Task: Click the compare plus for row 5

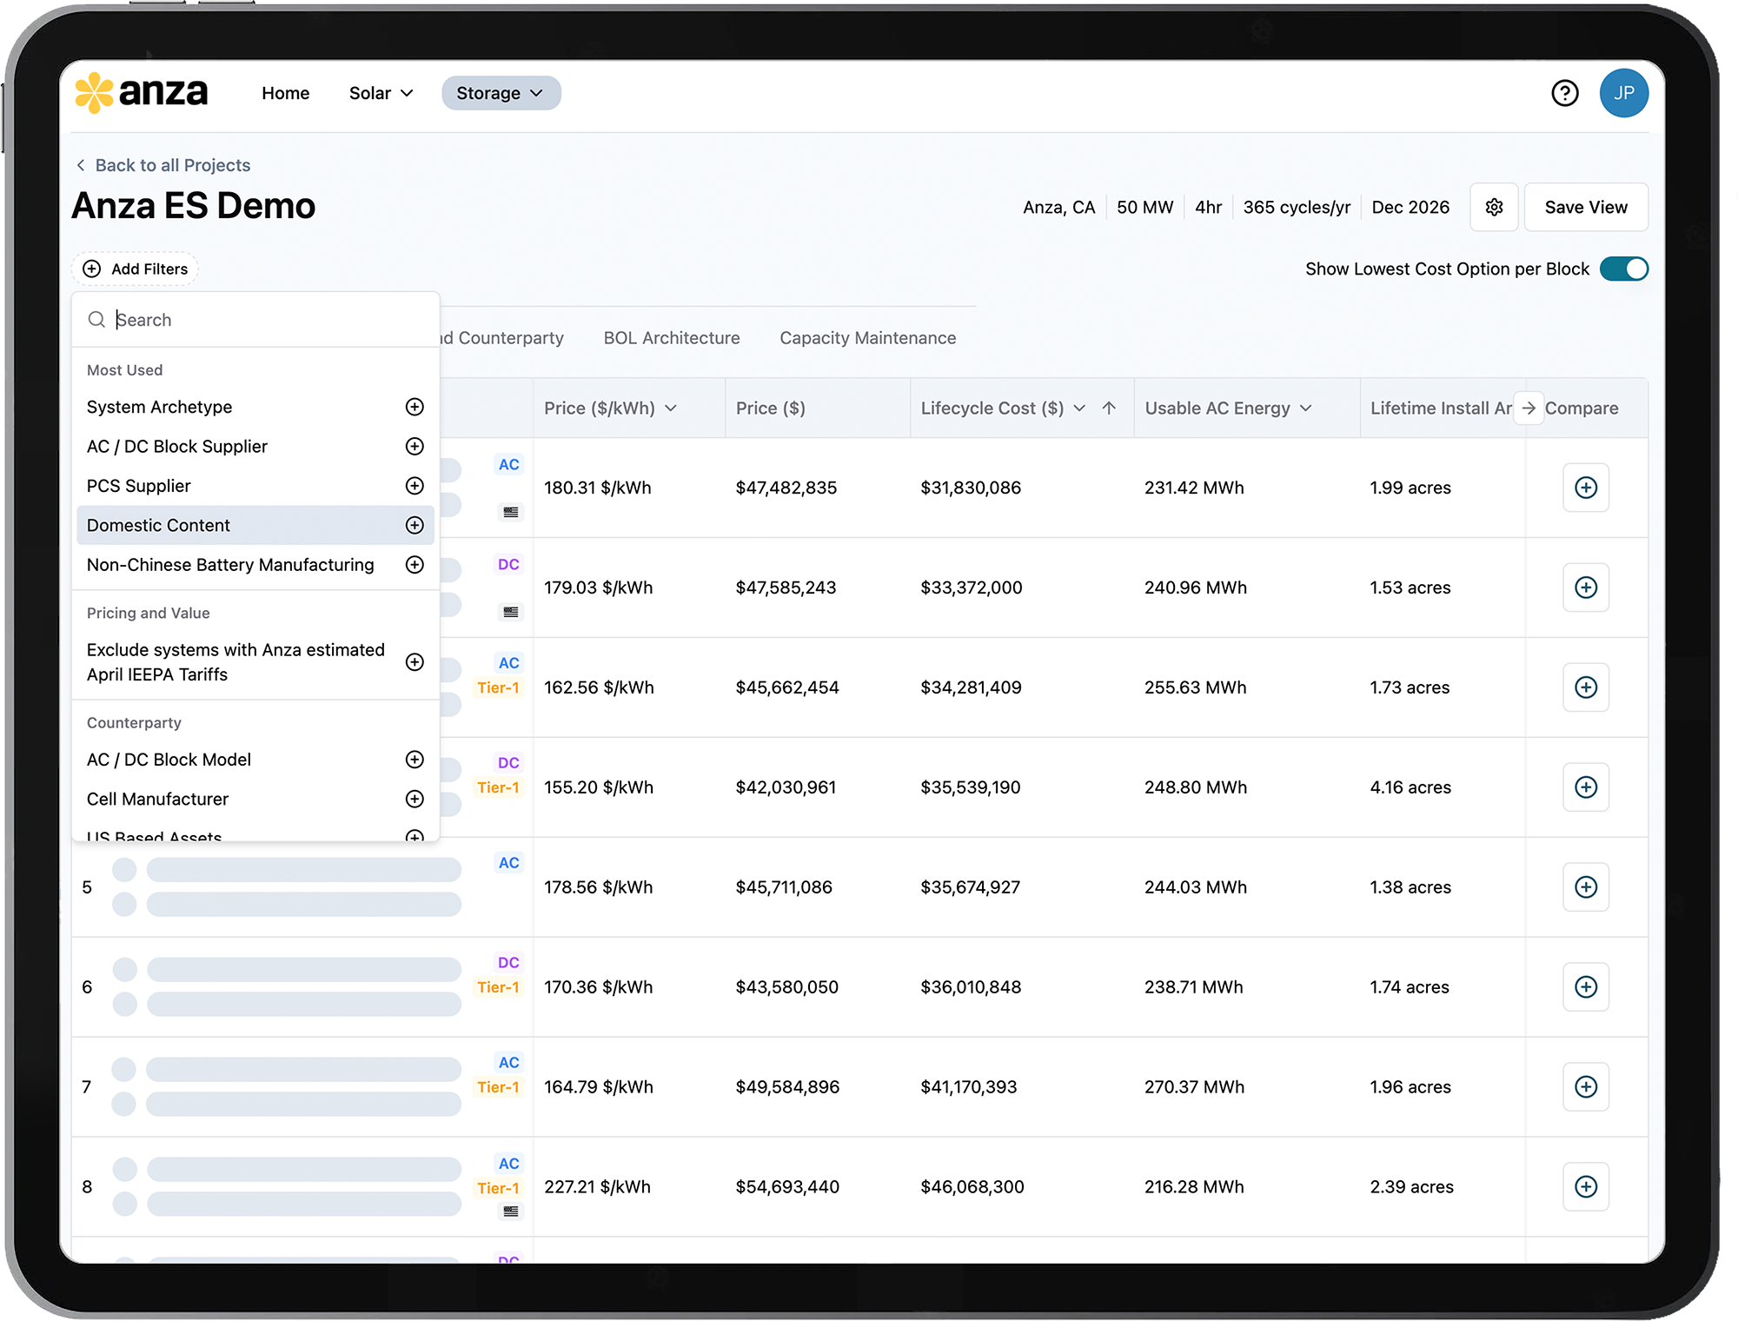Action: click(1586, 887)
